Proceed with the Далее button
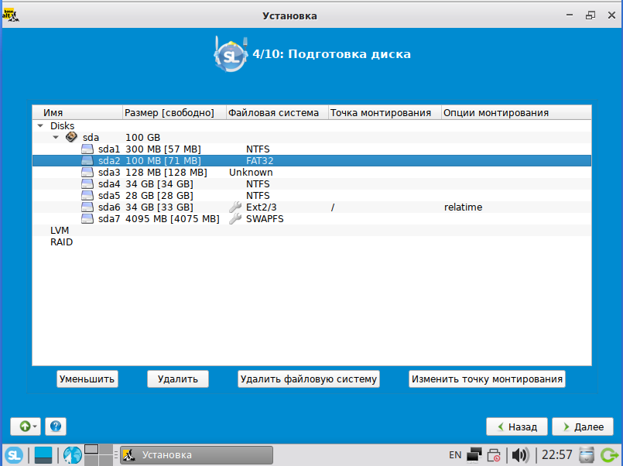The image size is (623, 466). coord(583,427)
